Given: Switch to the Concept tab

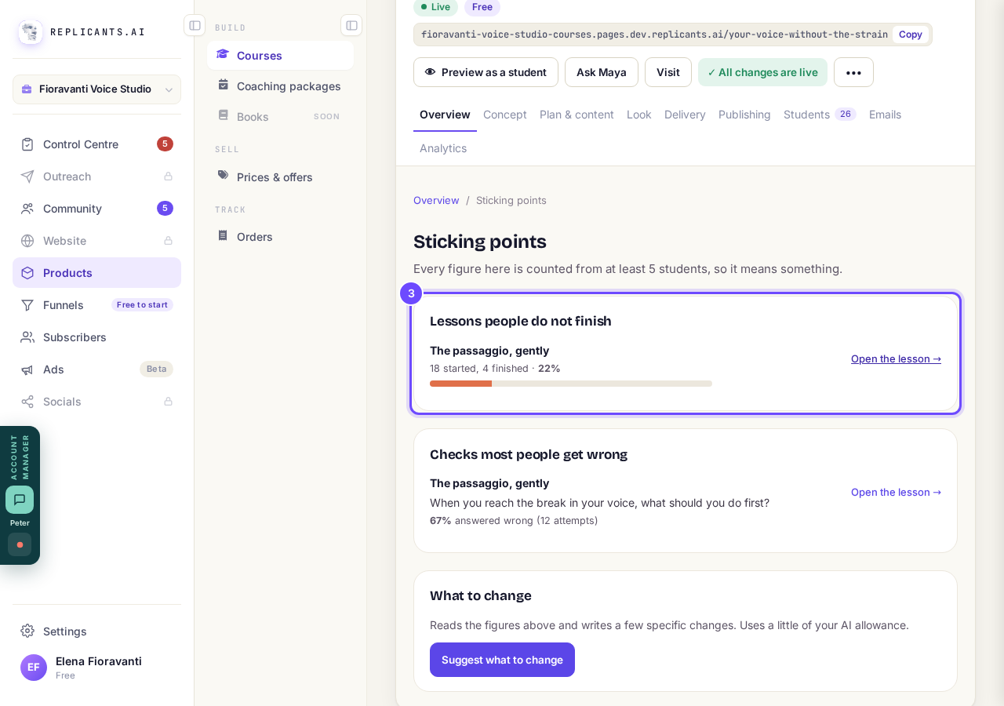Looking at the screenshot, I should (505, 115).
